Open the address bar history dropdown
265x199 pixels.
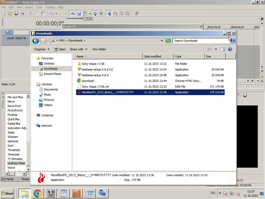(x=162, y=41)
